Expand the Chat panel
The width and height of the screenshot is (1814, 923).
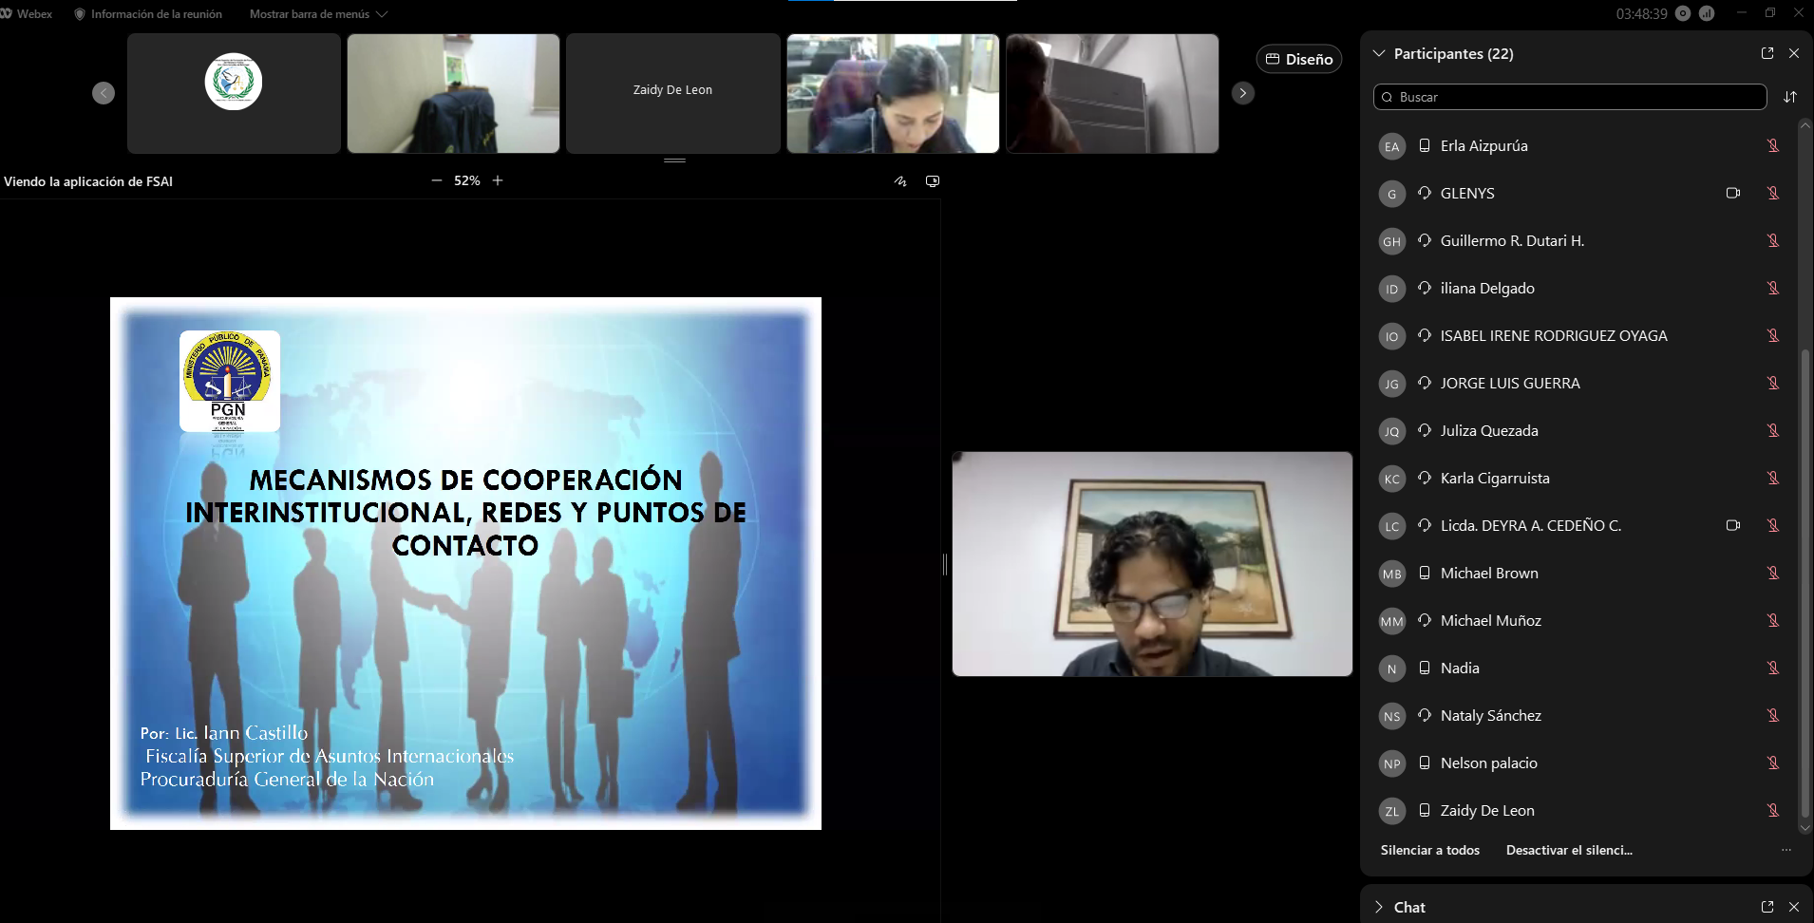coord(1379,907)
